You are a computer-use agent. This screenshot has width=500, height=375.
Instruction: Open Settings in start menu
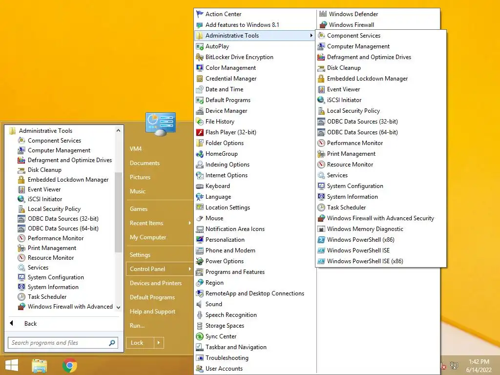(x=140, y=255)
